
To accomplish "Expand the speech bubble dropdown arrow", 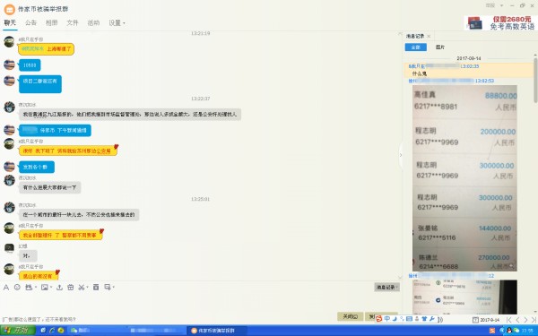I will point(114,288).
